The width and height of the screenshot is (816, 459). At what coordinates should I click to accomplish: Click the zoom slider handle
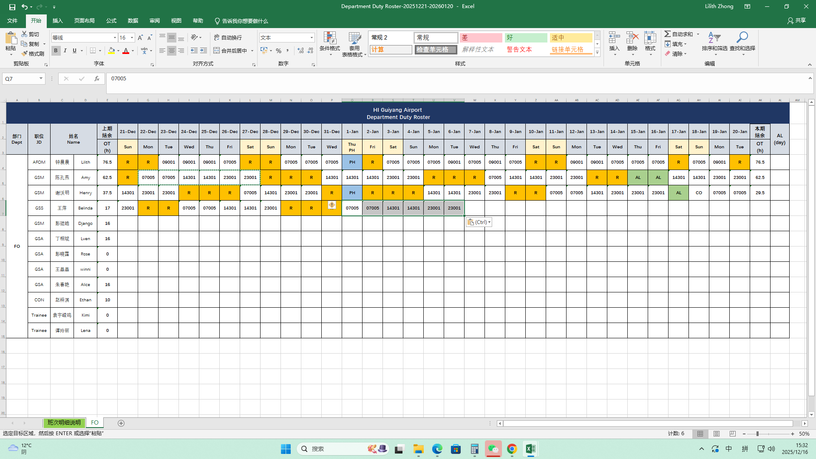coord(757,434)
